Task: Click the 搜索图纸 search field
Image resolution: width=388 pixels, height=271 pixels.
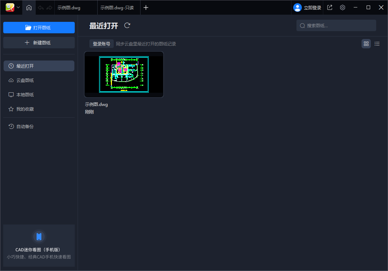Action: pos(336,25)
